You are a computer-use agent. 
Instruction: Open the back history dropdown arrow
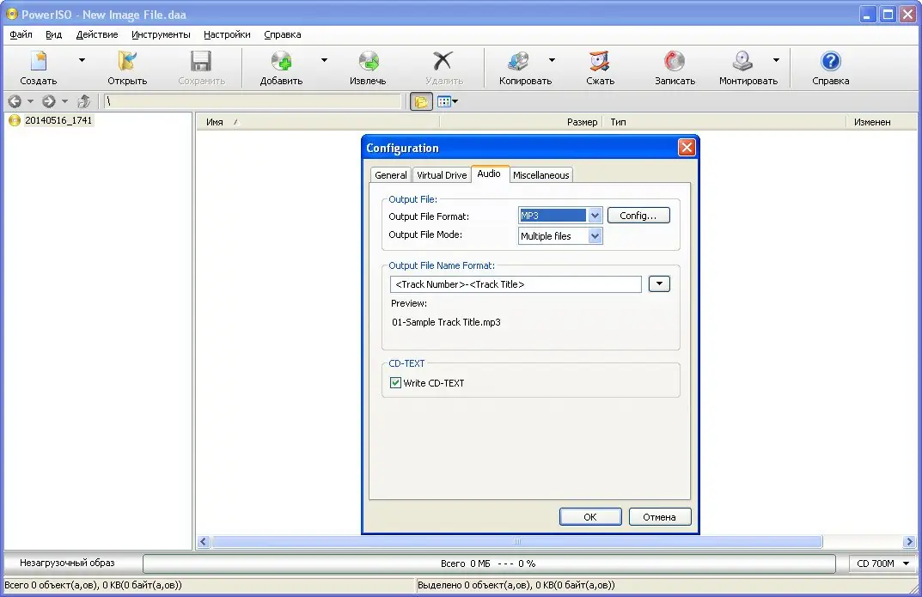(x=31, y=101)
